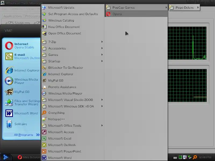Open Opera Stable pinned Internet entry

coord(22,46)
